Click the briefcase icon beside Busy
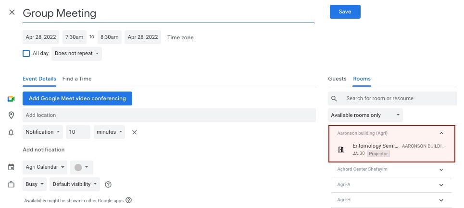The height and width of the screenshot is (208, 464). (x=11, y=185)
